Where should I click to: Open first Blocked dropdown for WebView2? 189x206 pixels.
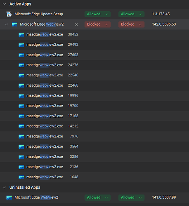click(97, 24)
